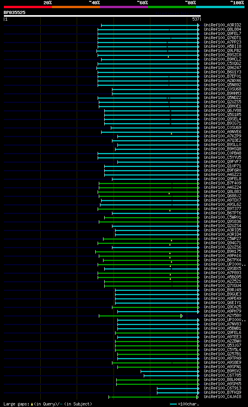Select the UniRef100_C0PBA8 label
The image size is (248, 407).
222,153
